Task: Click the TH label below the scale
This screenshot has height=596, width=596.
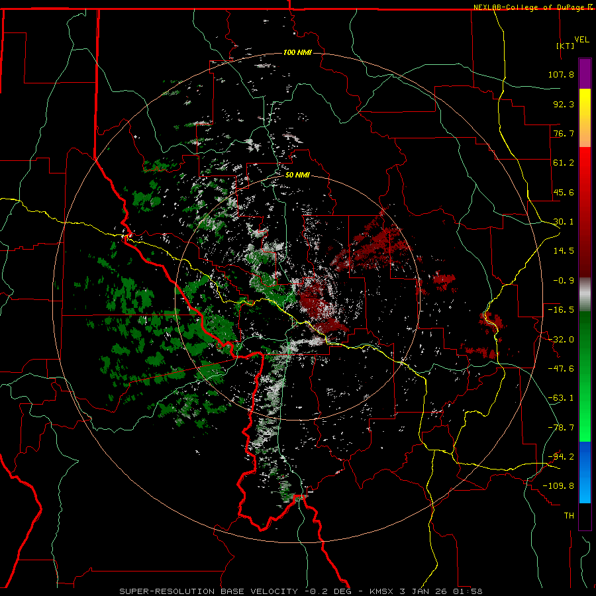Action: click(x=569, y=516)
